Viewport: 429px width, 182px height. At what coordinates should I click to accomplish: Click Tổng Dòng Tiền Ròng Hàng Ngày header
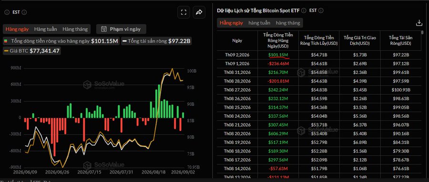(x=278, y=40)
